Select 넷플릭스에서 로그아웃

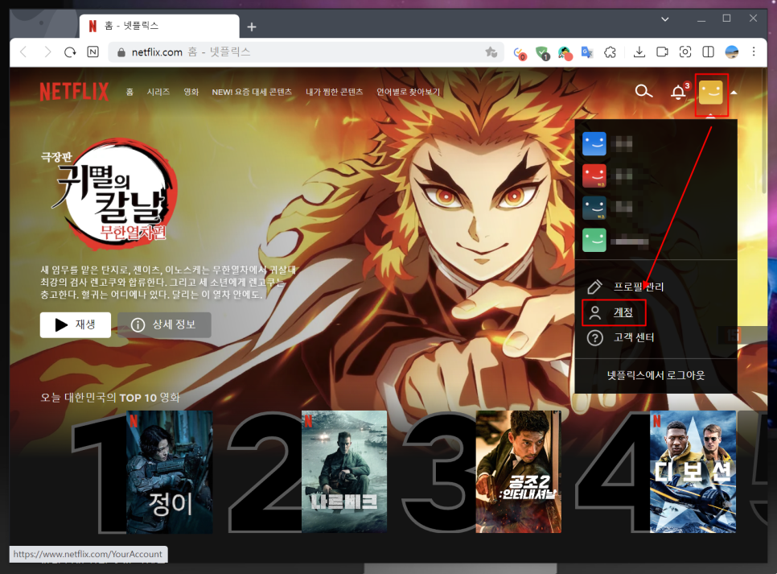[656, 376]
